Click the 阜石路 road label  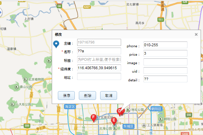coord(41,128)
